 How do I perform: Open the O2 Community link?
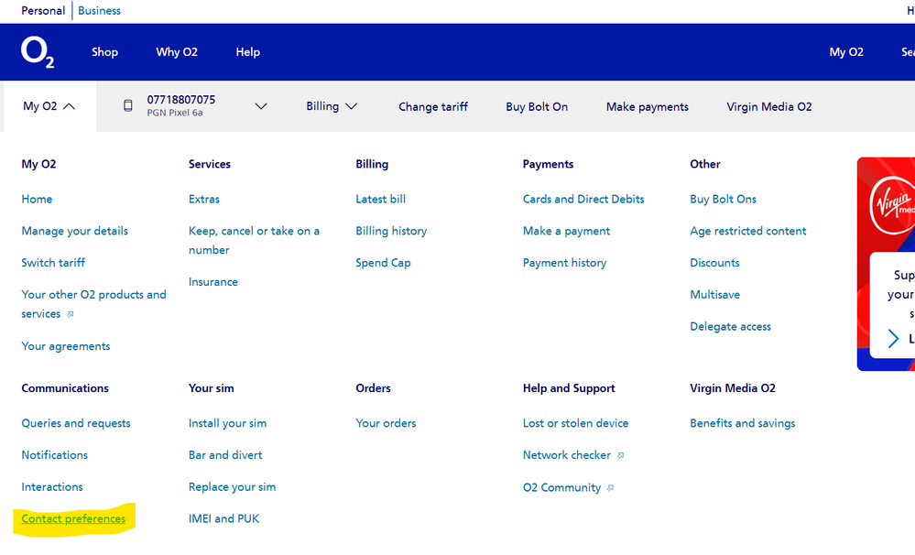[562, 487]
